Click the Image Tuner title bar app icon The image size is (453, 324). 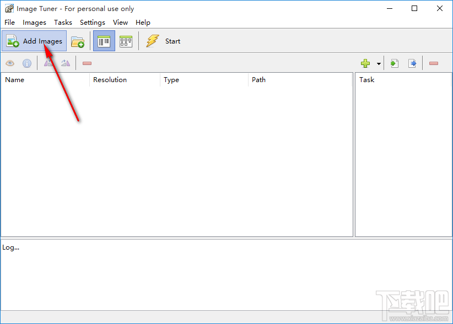[x=9, y=9]
